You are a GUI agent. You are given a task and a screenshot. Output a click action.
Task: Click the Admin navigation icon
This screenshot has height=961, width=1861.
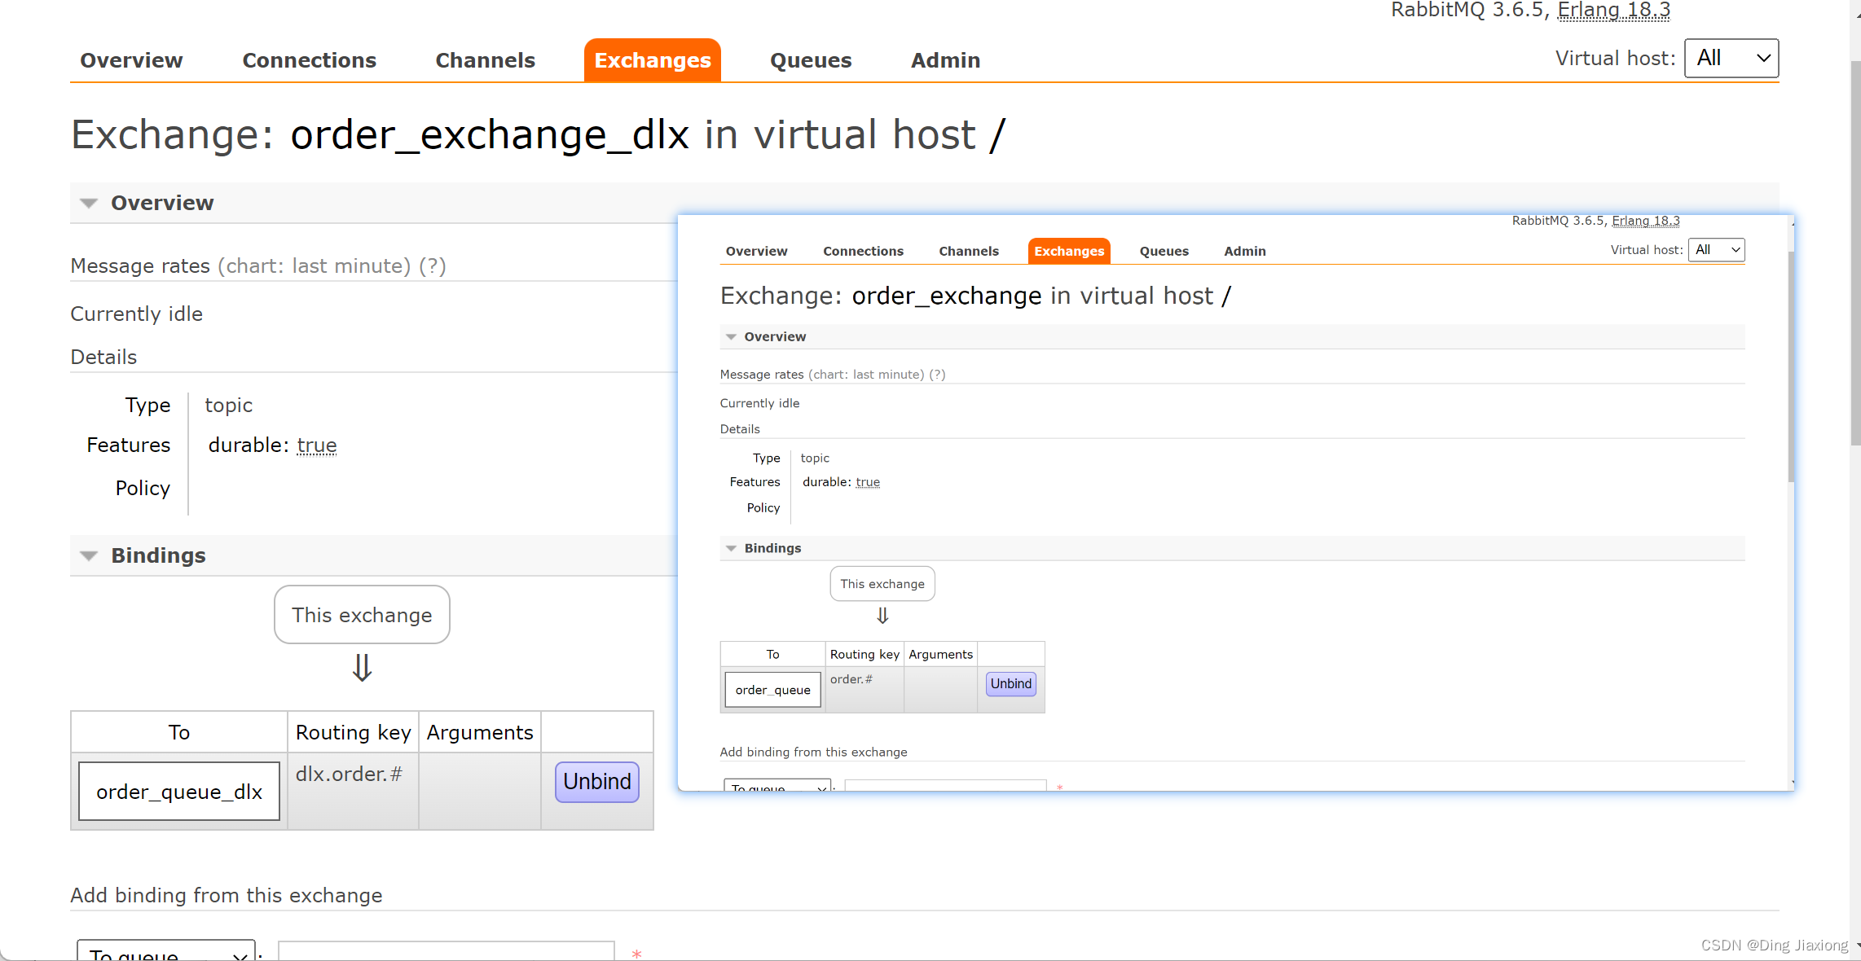(x=944, y=59)
